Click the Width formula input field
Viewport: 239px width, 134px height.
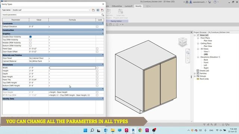[72, 68]
